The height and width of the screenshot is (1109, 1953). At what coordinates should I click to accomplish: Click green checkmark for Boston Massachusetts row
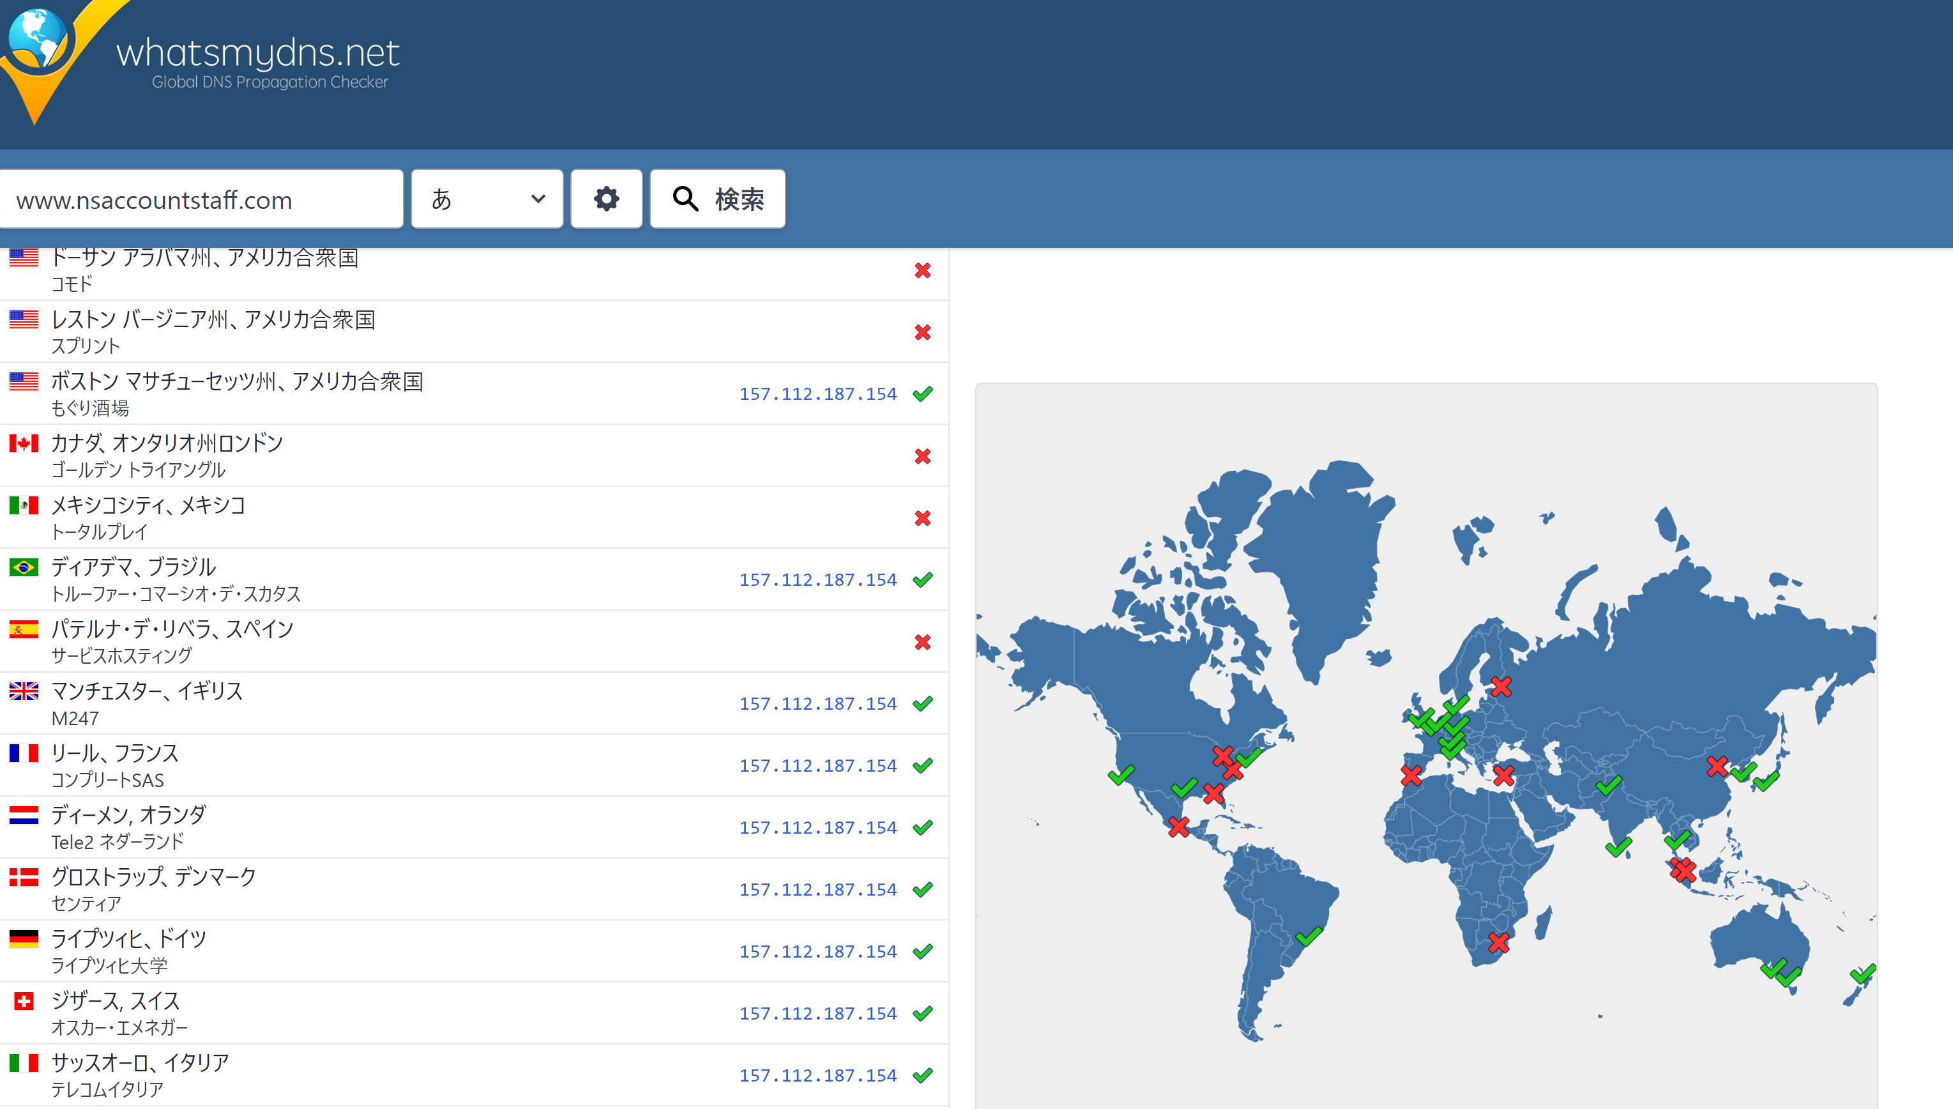tap(922, 394)
